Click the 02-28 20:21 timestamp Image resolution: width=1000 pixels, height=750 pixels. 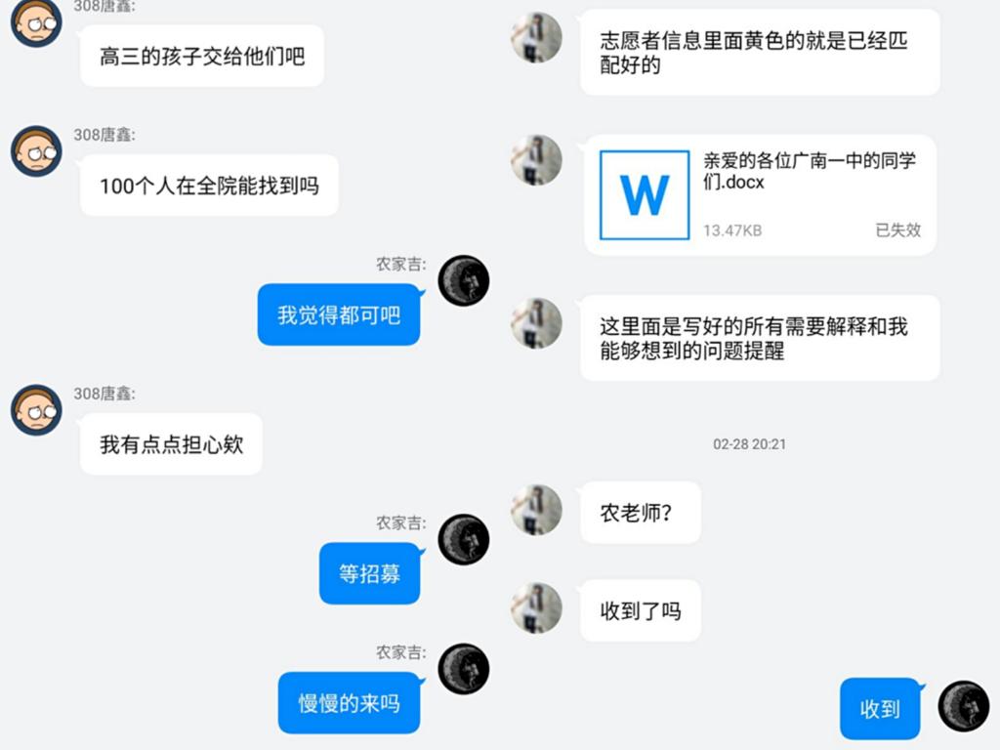tap(749, 444)
